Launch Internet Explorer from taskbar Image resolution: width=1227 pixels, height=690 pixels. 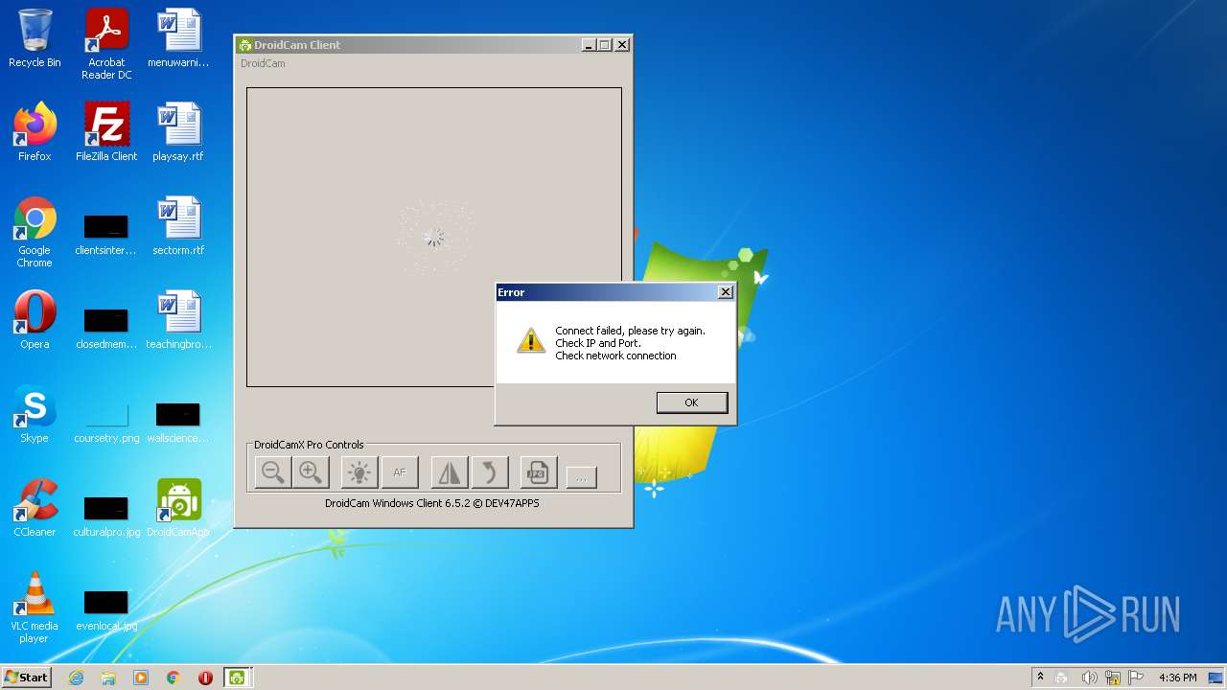point(77,678)
